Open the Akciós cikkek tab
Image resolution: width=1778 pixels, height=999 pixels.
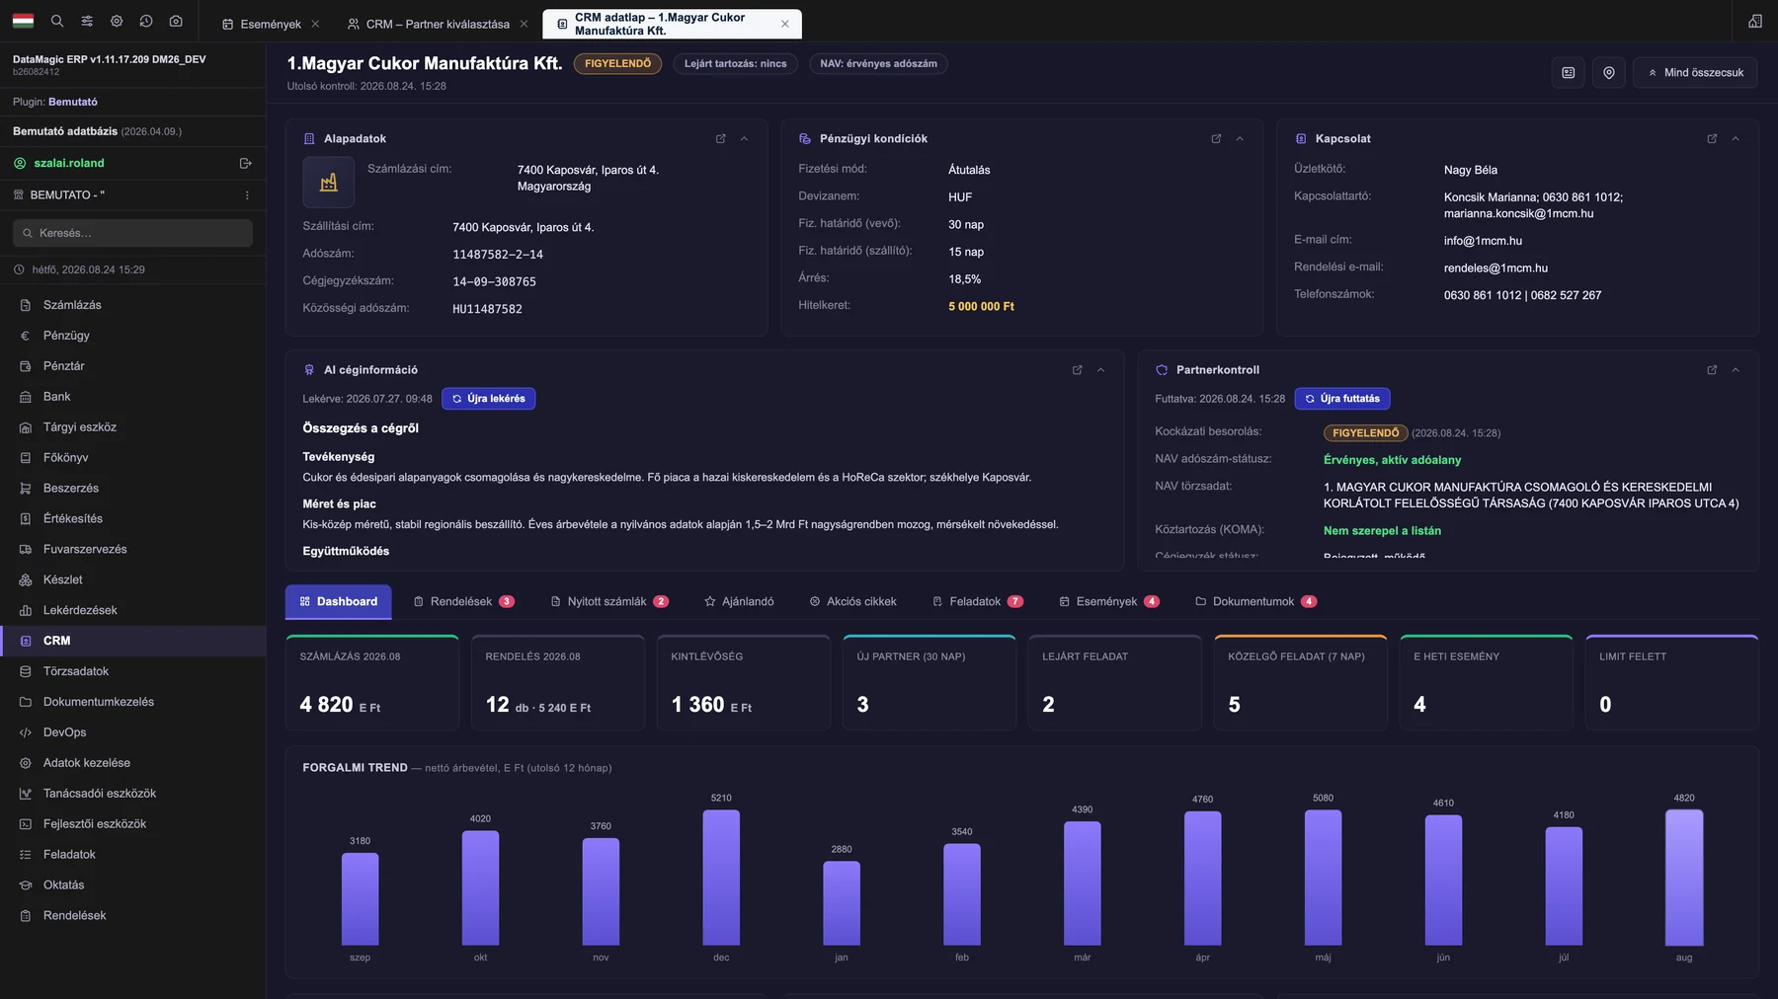(853, 602)
